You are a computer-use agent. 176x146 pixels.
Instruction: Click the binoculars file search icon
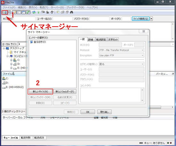coord(72,12)
